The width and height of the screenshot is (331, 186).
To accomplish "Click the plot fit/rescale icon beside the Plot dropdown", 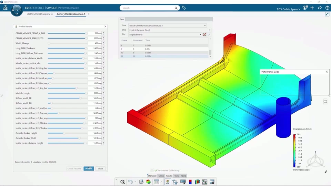I will click(204, 34).
